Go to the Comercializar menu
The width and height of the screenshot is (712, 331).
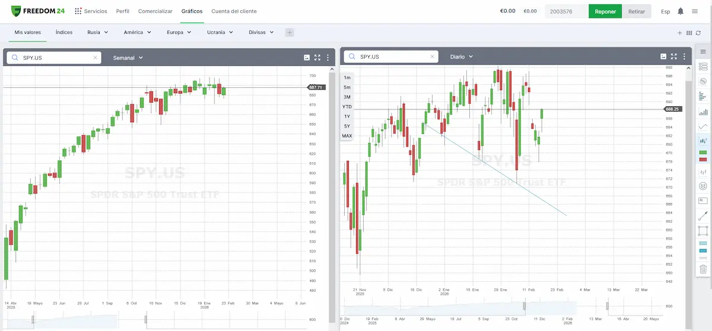point(155,11)
